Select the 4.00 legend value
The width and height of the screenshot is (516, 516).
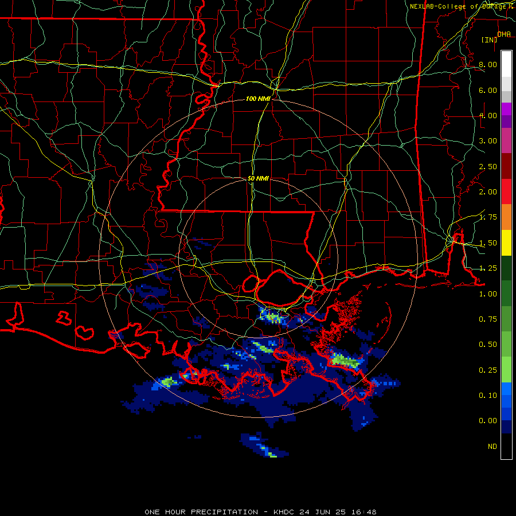tap(488, 115)
